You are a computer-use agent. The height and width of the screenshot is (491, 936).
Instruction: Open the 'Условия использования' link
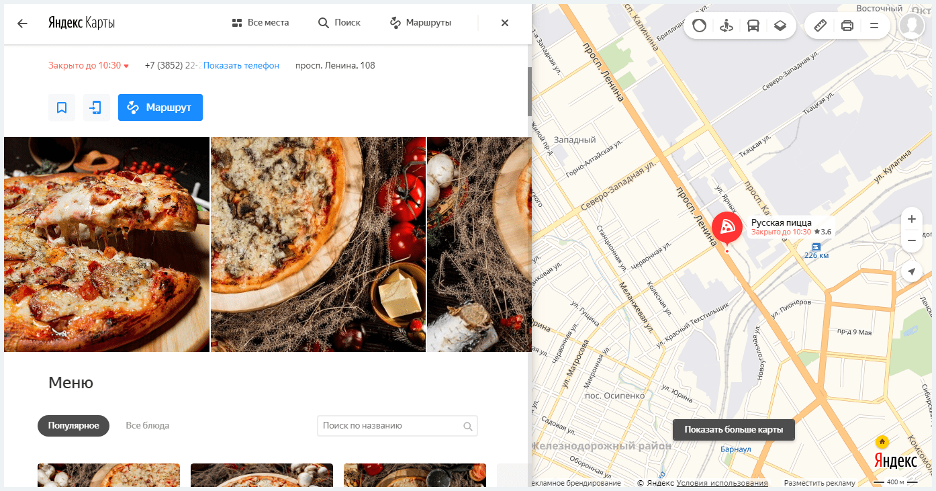point(722,483)
